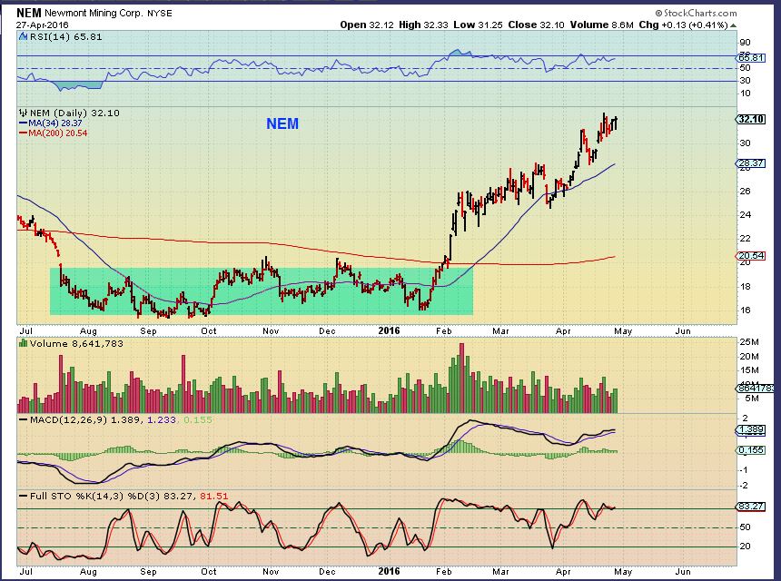Viewport: 781px width, 581px height.
Task: Click the 20.54 red moving average tag
Action: 751,256
